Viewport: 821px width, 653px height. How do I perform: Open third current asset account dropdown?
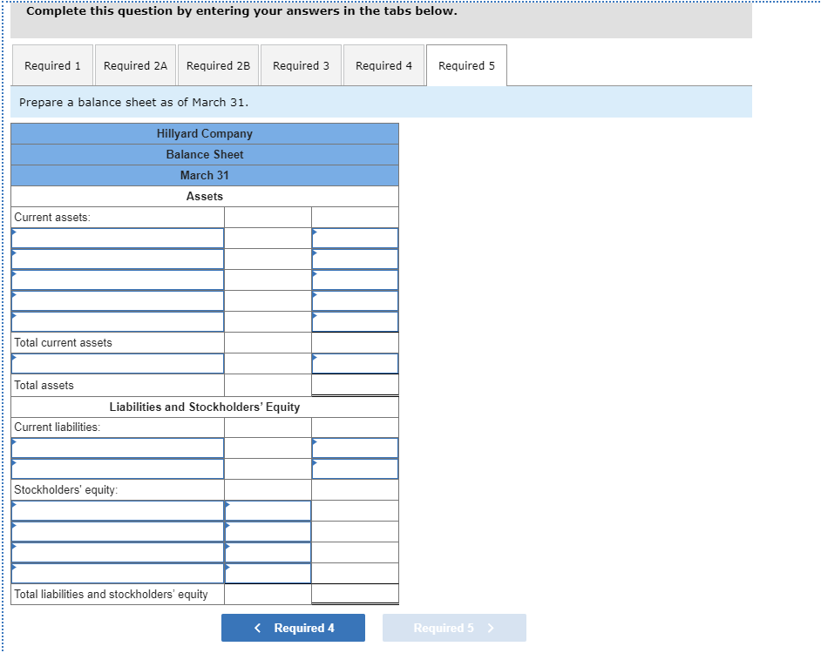coord(118,280)
